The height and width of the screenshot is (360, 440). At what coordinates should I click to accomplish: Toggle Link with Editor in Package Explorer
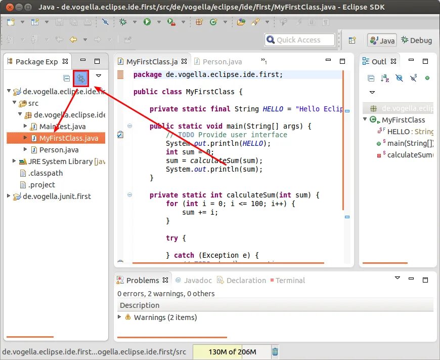tap(81, 78)
